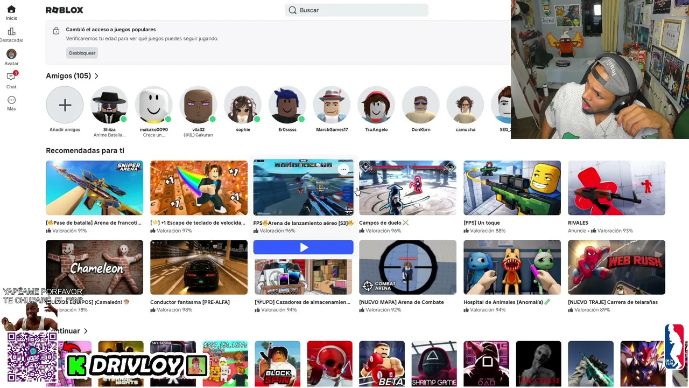Open the Web Rush game thumbnail

[616, 267]
